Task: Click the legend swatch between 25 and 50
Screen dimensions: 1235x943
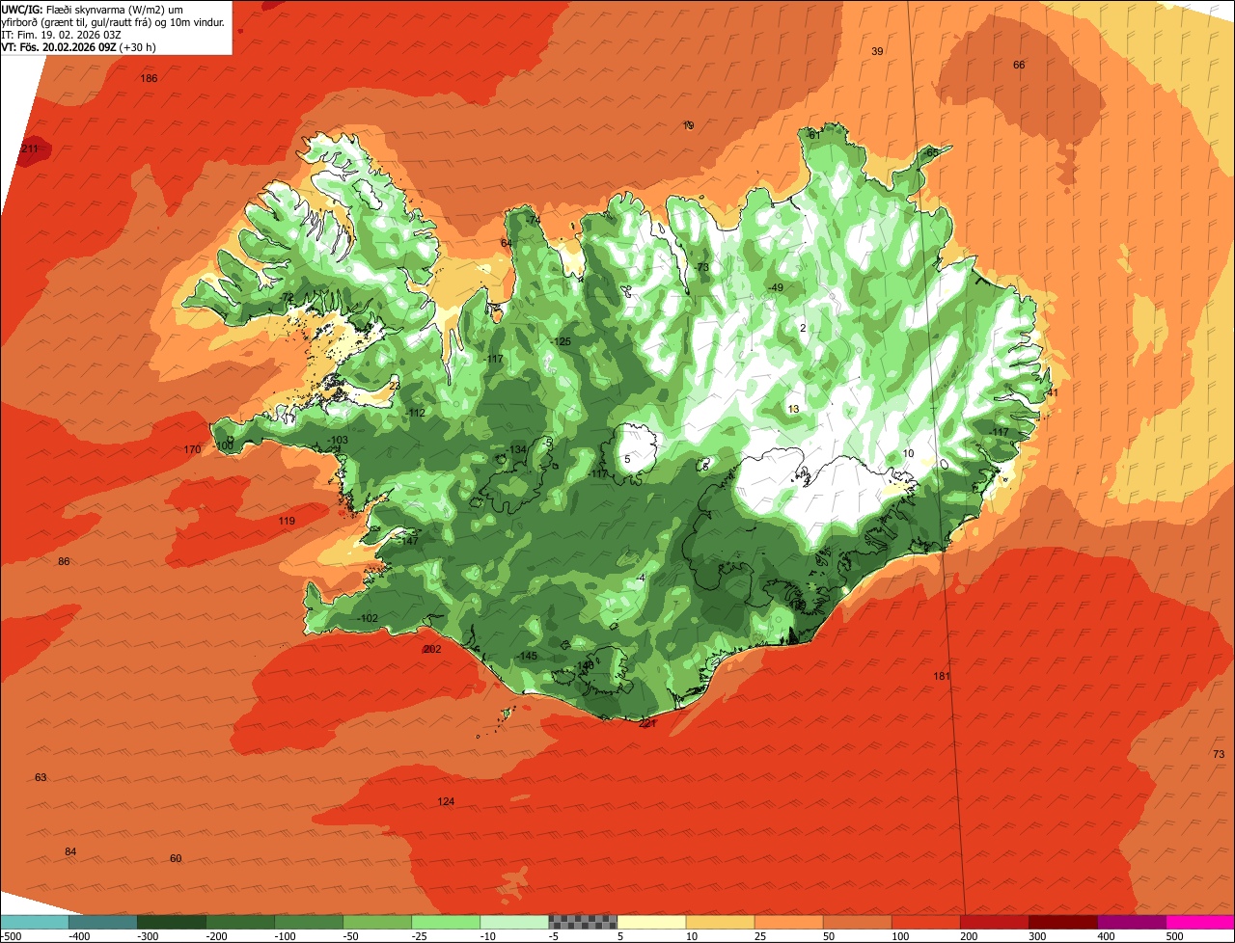Action: 788,922
